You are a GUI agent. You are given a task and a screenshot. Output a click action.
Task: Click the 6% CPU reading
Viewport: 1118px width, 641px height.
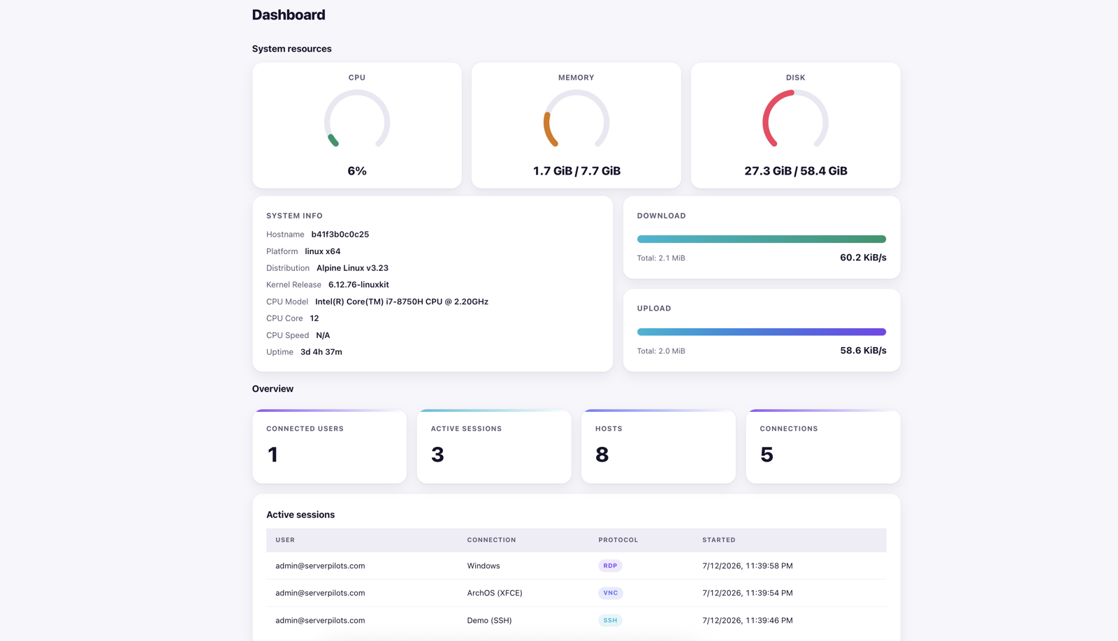coord(357,171)
